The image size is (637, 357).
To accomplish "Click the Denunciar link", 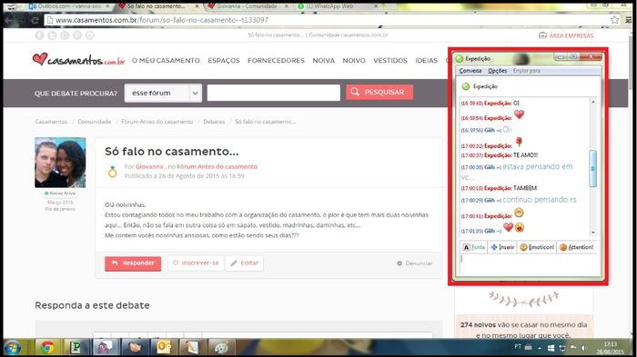I will 414,263.
